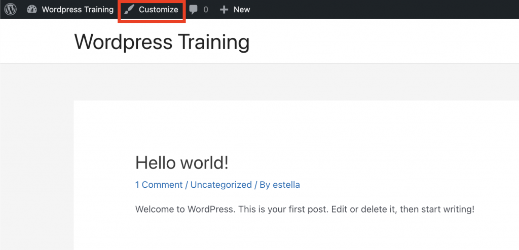Image resolution: width=519 pixels, height=250 pixels.
Task: Select the Customize label in admin bar
Action: (x=159, y=10)
